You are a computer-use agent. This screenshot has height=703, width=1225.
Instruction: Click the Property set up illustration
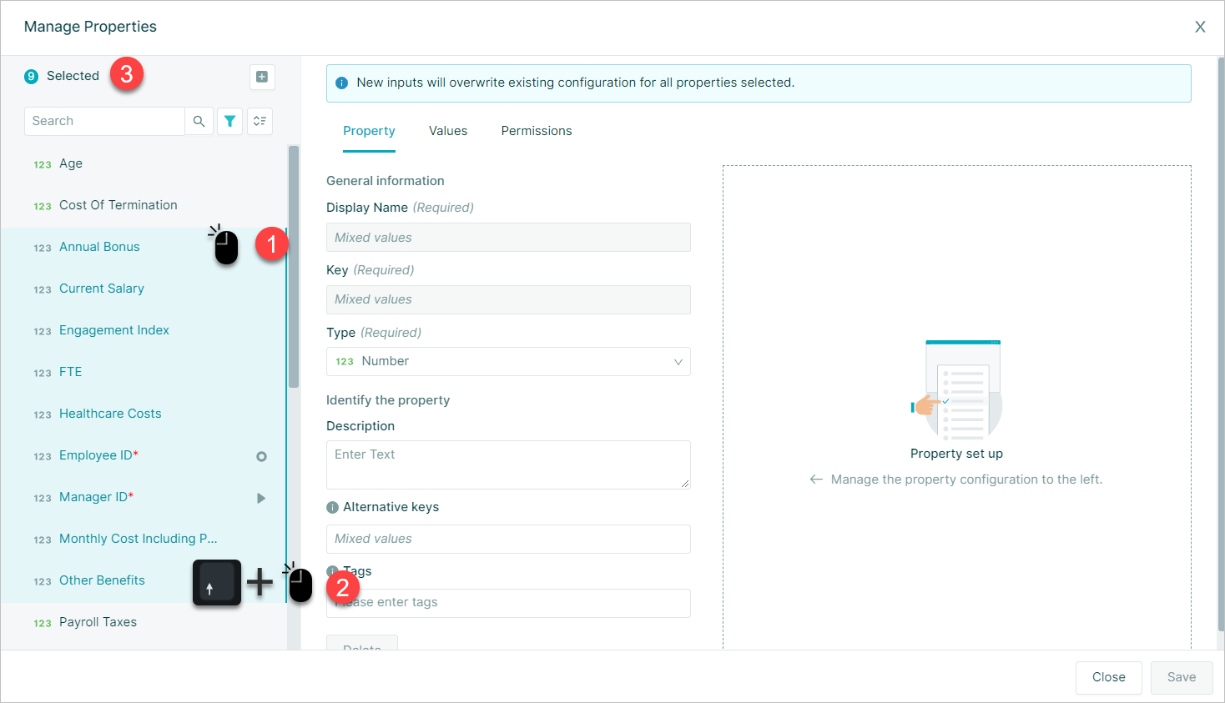[x=957, y=389]
